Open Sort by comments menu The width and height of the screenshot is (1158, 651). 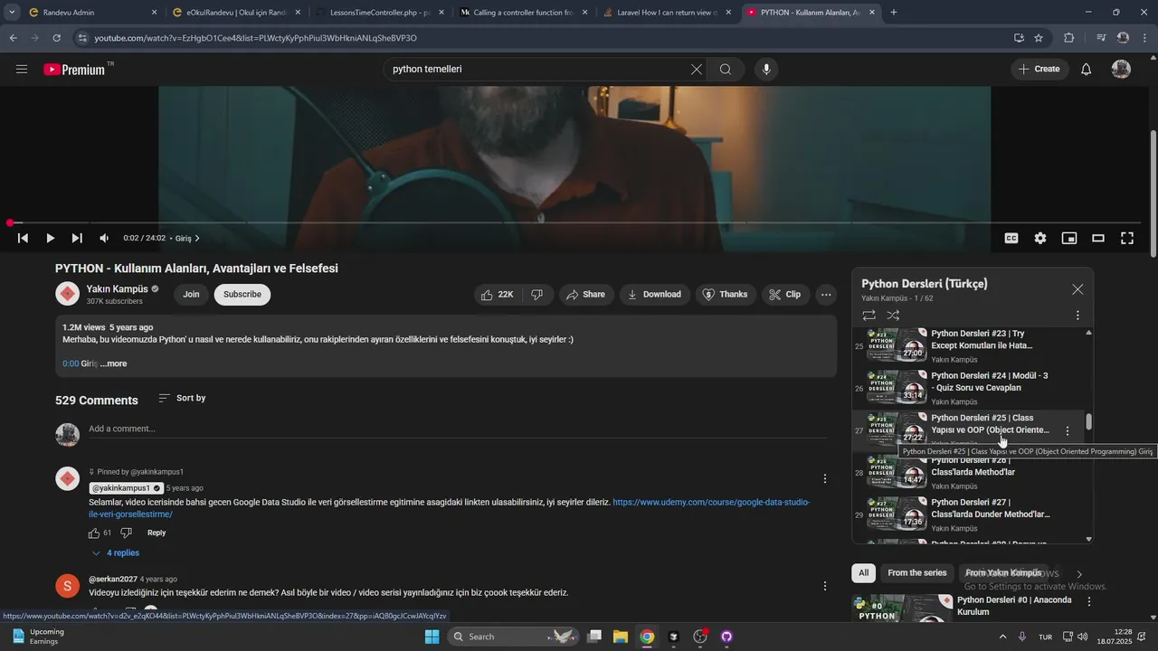coord(182,398)
